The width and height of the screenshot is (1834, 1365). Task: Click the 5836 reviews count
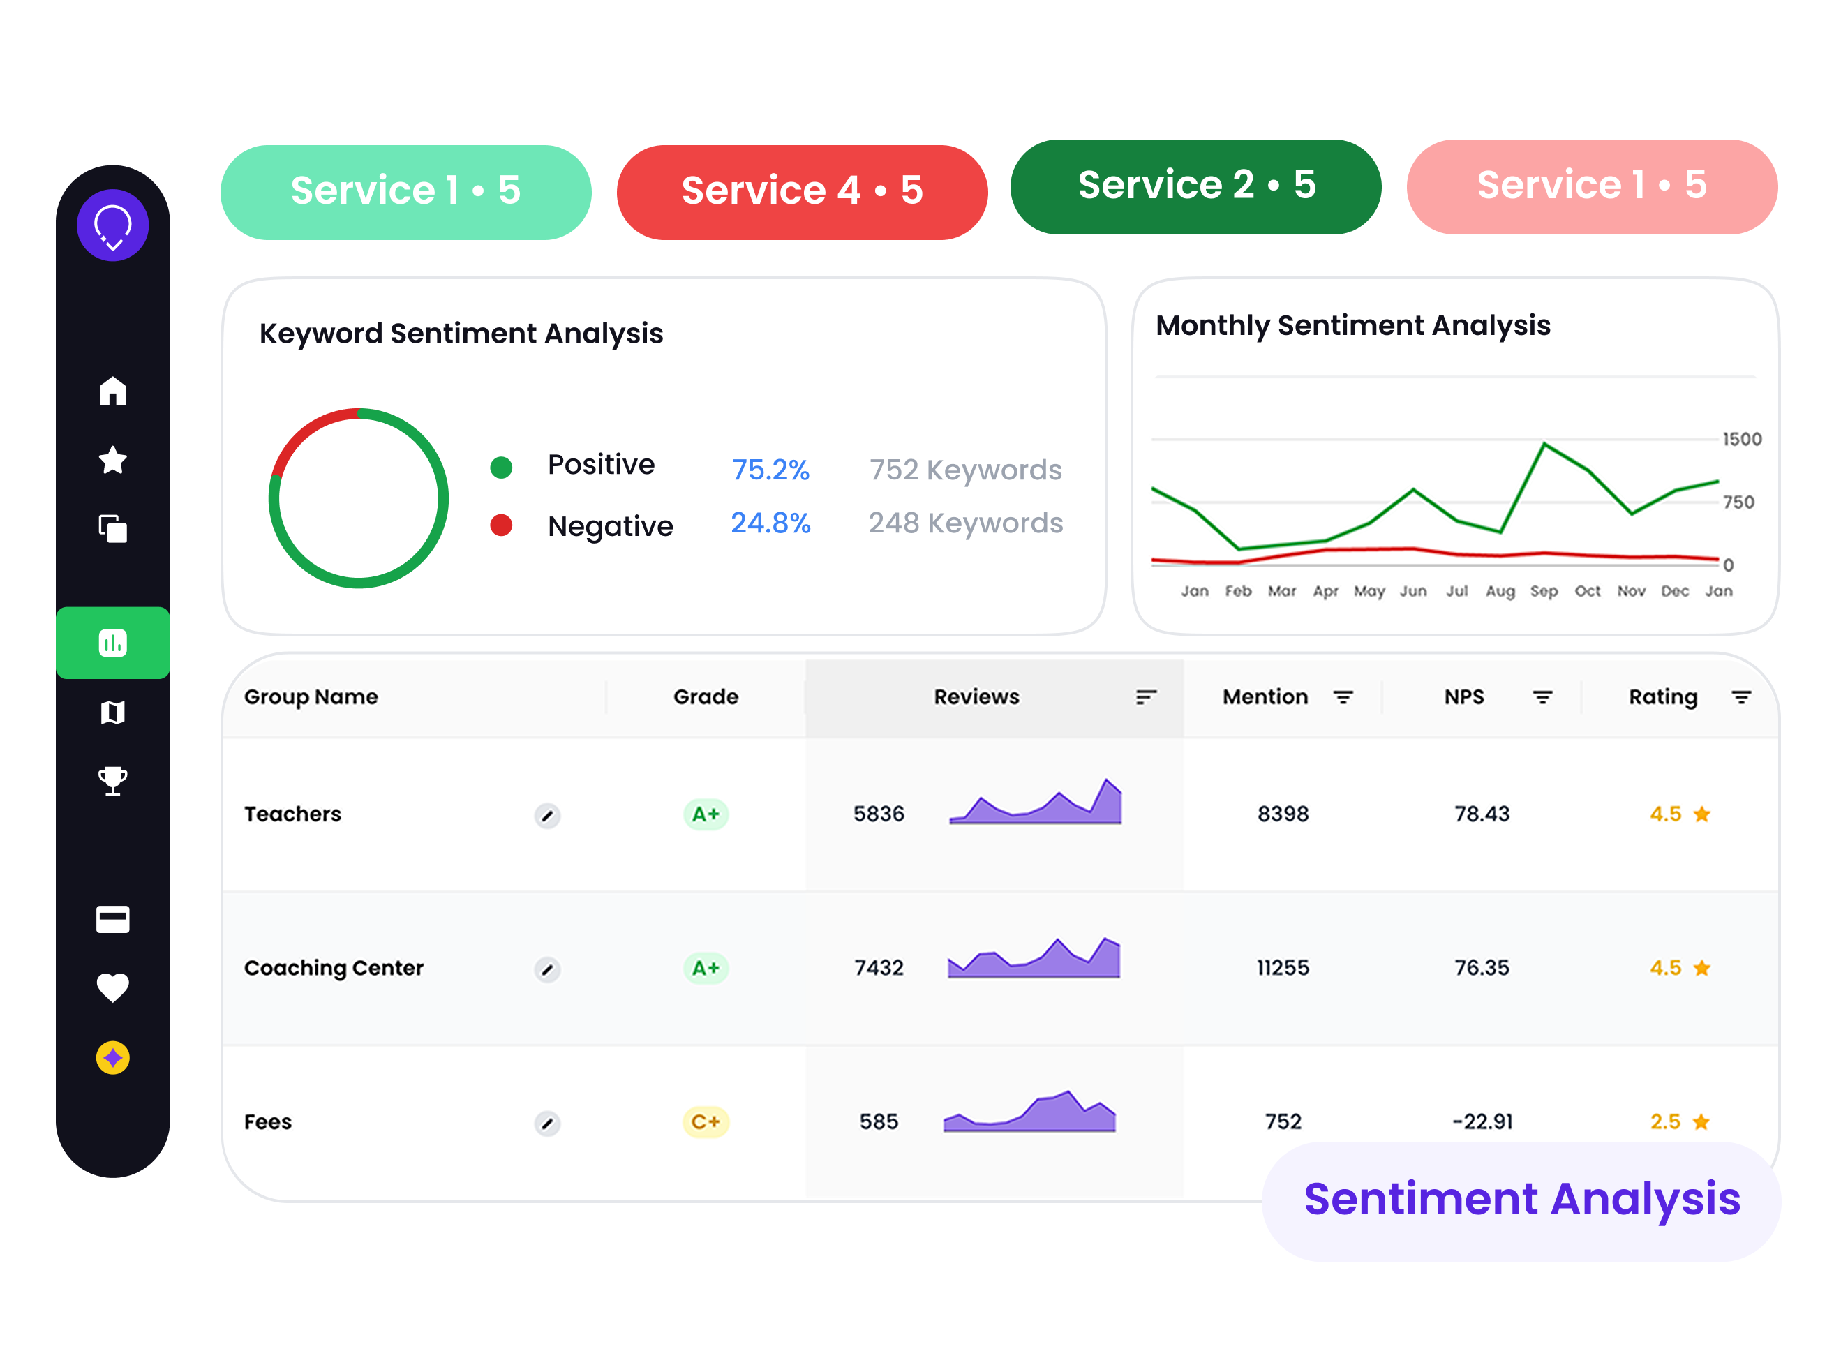878,814
